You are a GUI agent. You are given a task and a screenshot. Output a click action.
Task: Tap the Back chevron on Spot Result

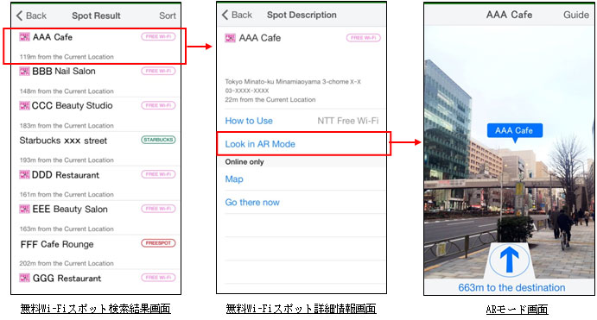coord(19,16)
